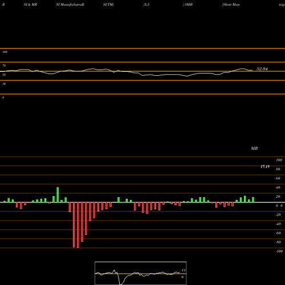
Task: Click the SMB symbol text in header
Action: coord(189,5)
